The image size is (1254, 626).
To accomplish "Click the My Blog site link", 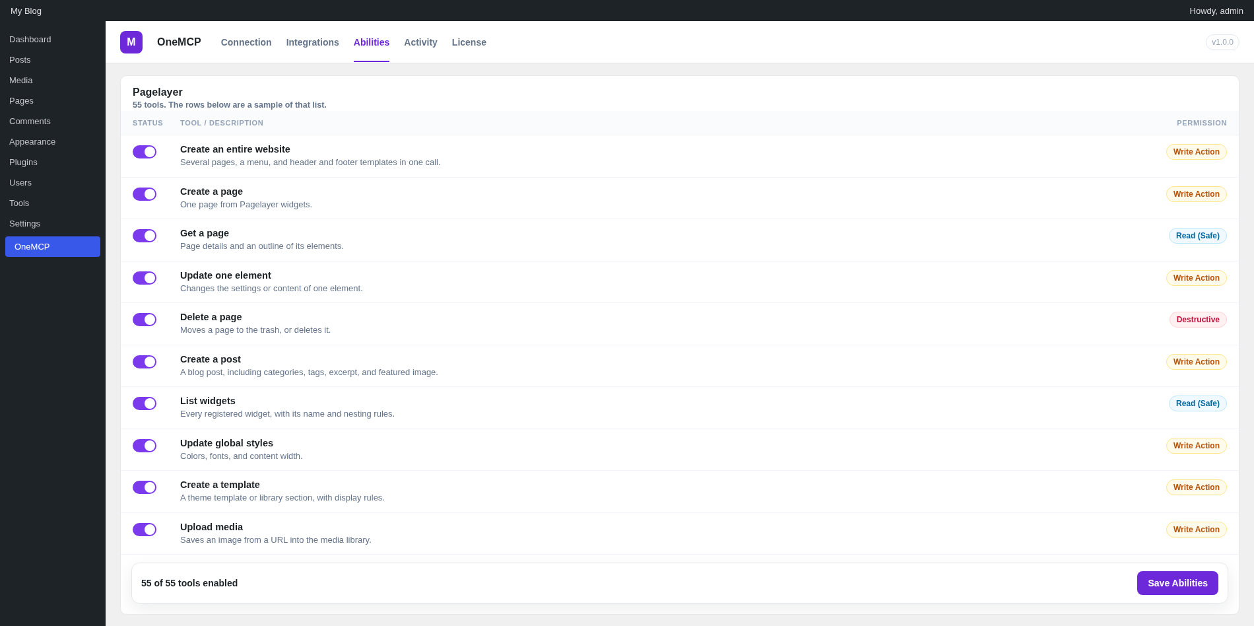I will coord(26,11).
